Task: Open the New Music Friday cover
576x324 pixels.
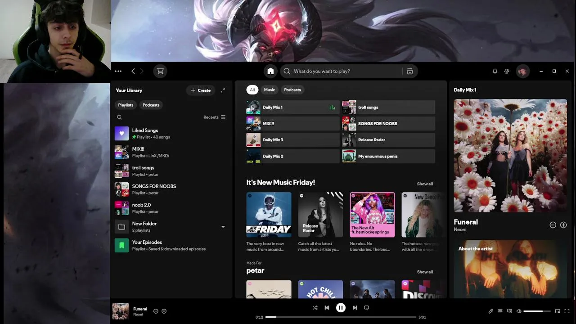Action: point(269,215)
